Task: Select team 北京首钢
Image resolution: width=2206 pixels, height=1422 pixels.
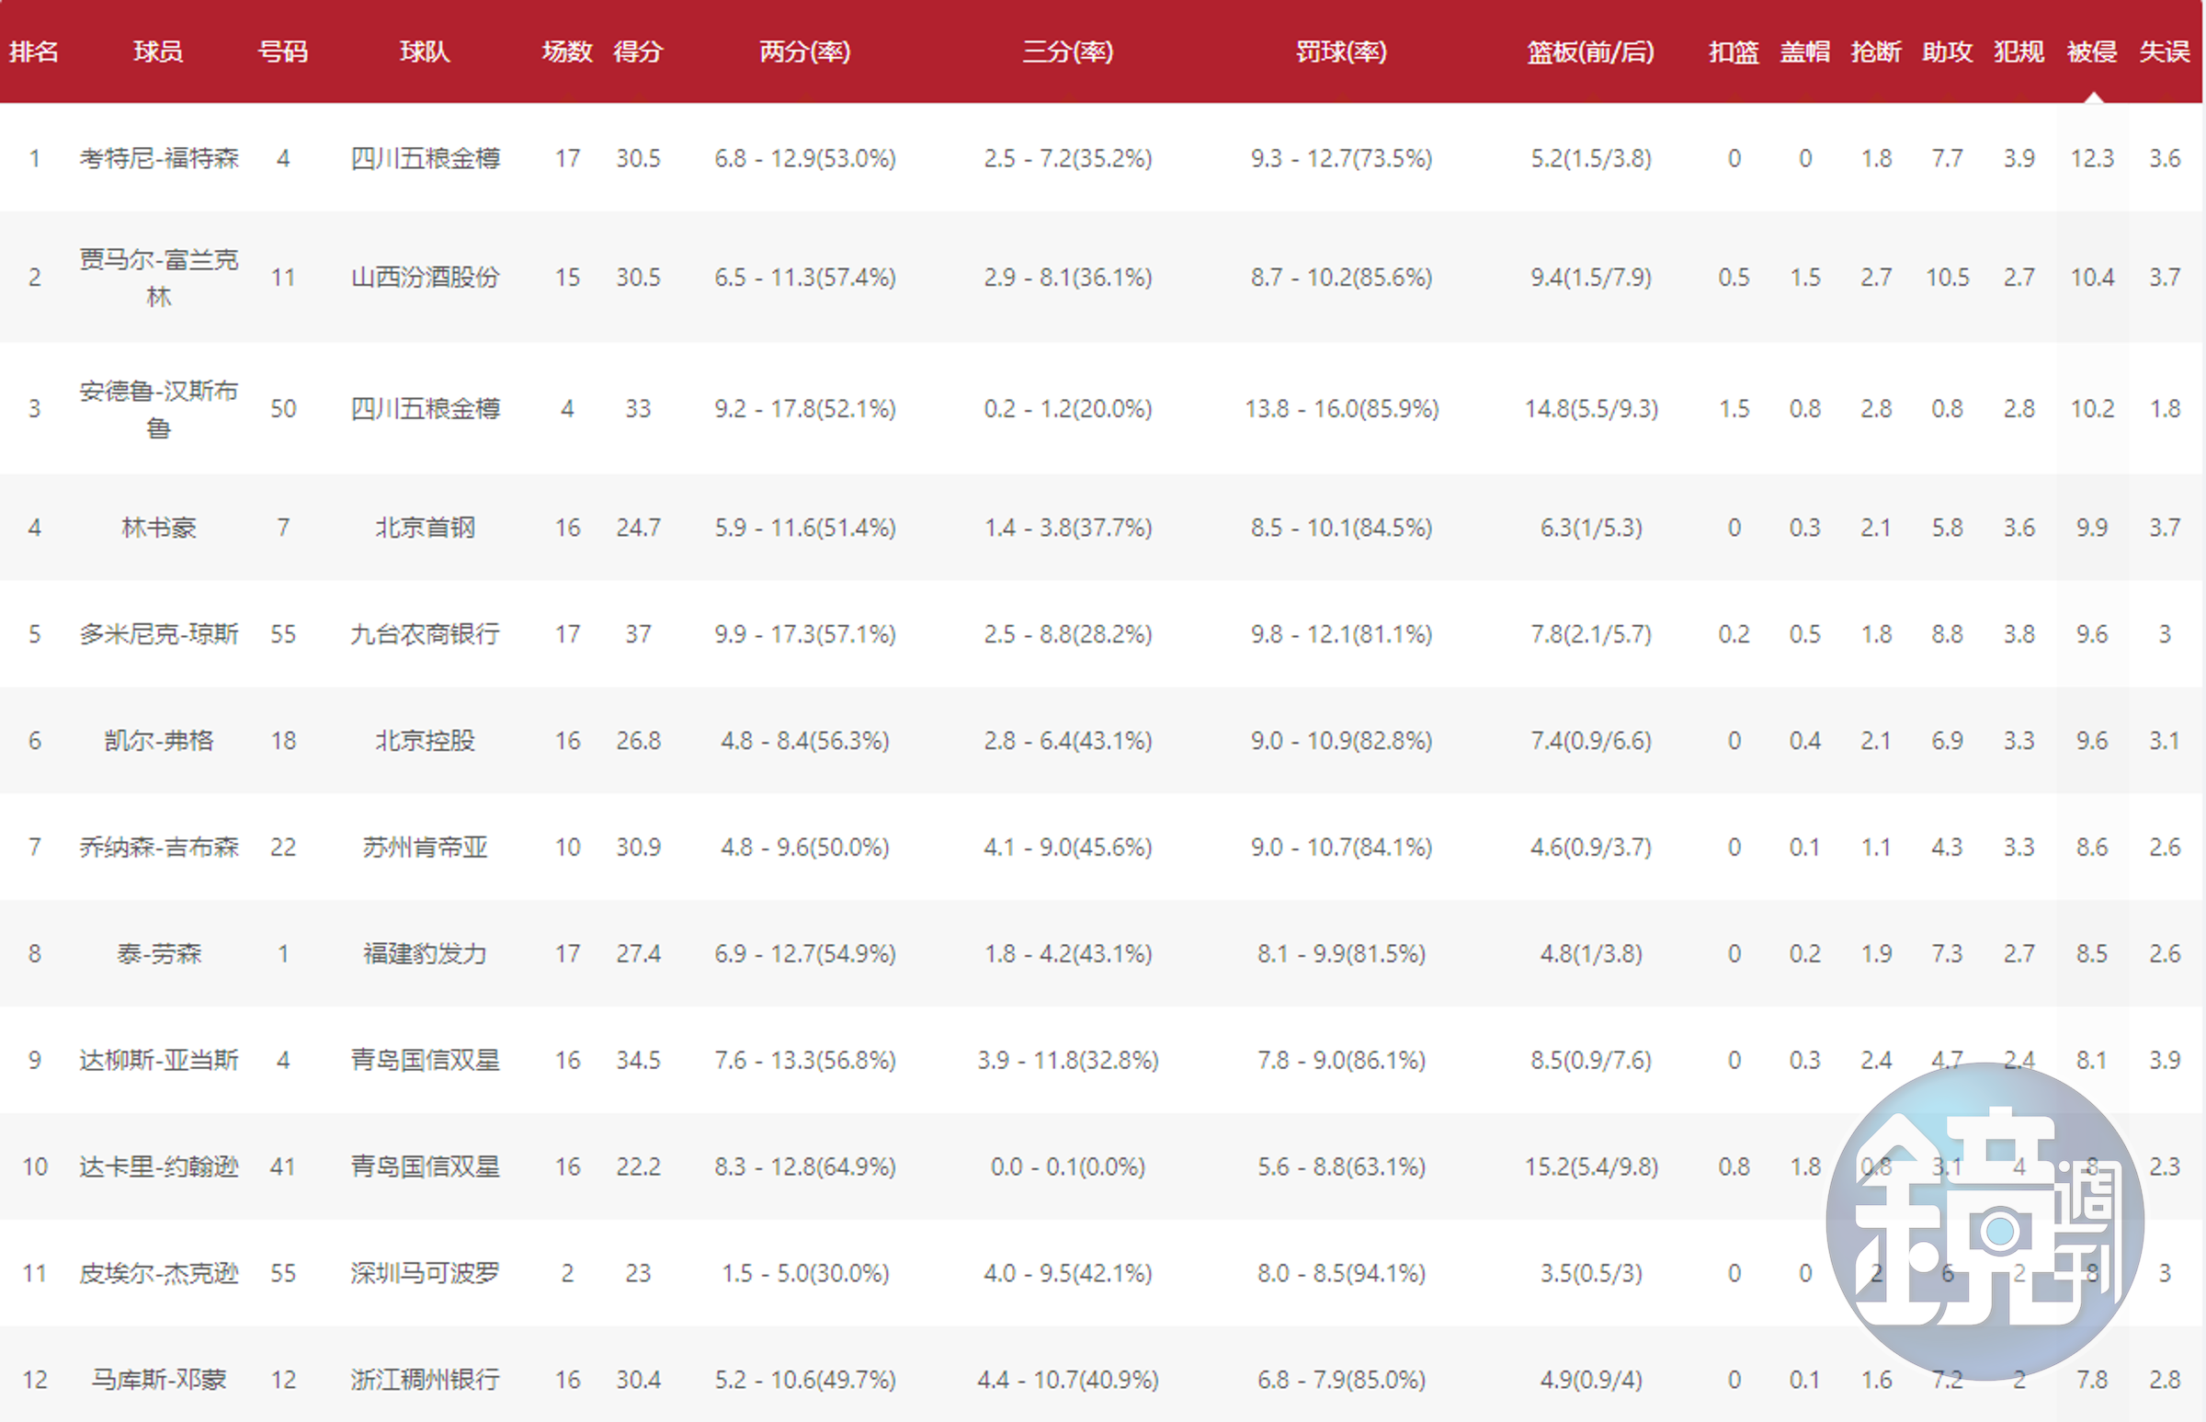Action: 425,528
